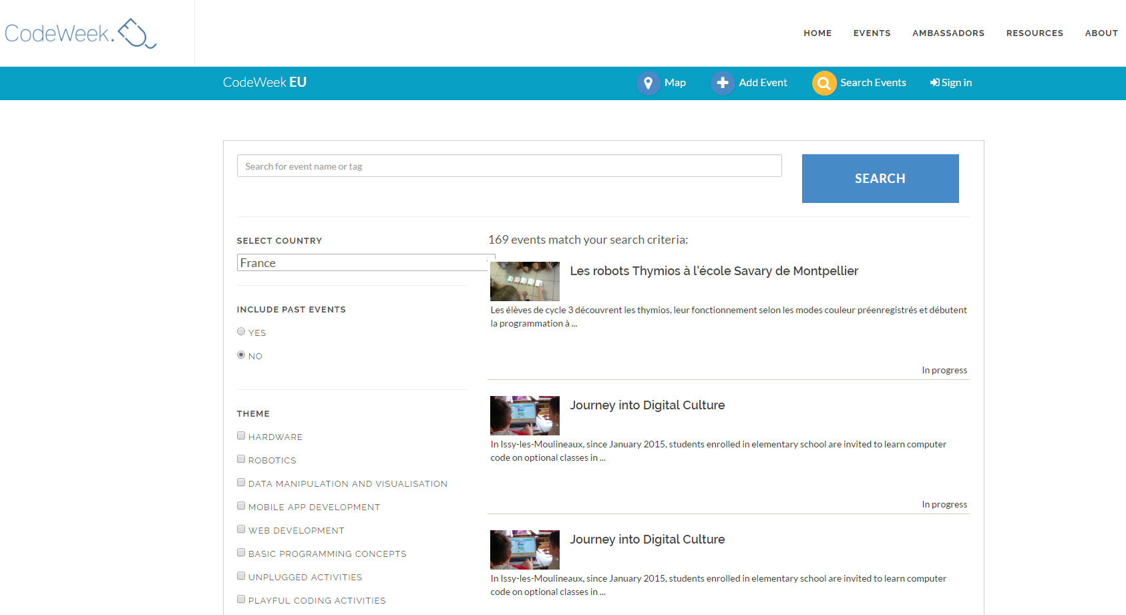This screenshot has width=1126, height=615.
Task: Check the Robotics theme checkbox
Action: [241, 459]
